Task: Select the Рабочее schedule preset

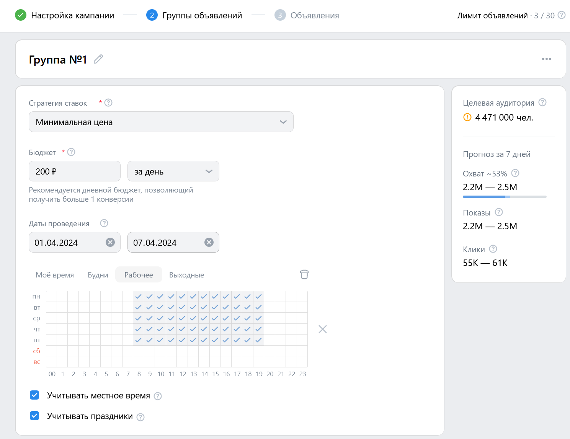Action: pos(139,275)
